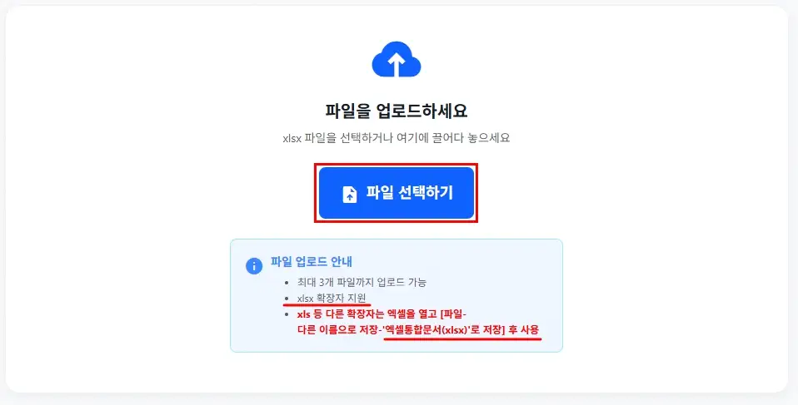
Task: Click the bullet before 최대 3개 파일까지
Action: click(x=287, y=283)
